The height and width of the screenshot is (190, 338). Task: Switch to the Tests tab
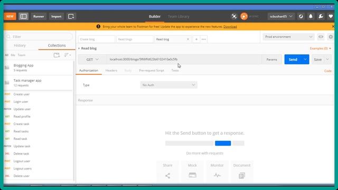(175, 70)
